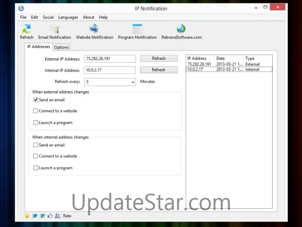Image resolution: width=302 pixels, height=227 pixels.
Task: Maximize the IP Notification window
Action: point(265,7)
